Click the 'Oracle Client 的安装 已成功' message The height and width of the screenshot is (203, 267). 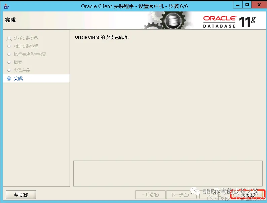click(102, 37)
